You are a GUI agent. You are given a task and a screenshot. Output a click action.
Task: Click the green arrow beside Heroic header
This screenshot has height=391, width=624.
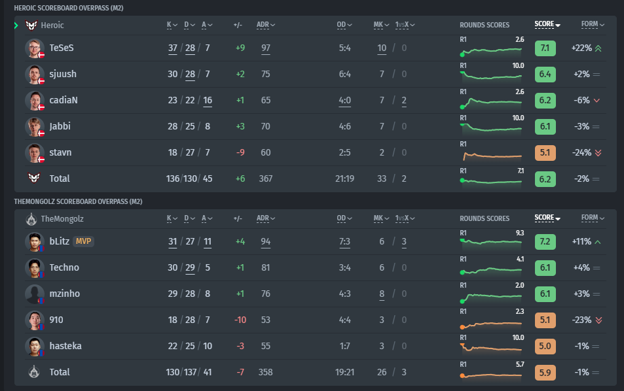tap(16, 25)
